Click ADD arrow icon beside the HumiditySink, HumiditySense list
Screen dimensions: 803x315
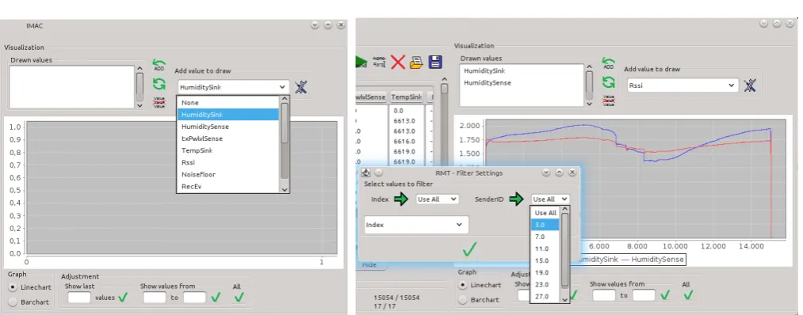(x=608, y=63)
